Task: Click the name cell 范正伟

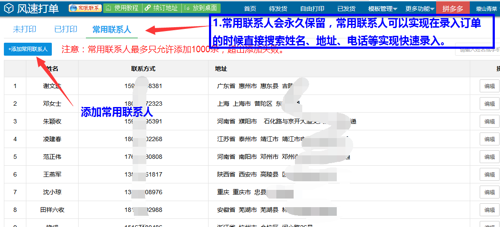Action: [52, 157]
